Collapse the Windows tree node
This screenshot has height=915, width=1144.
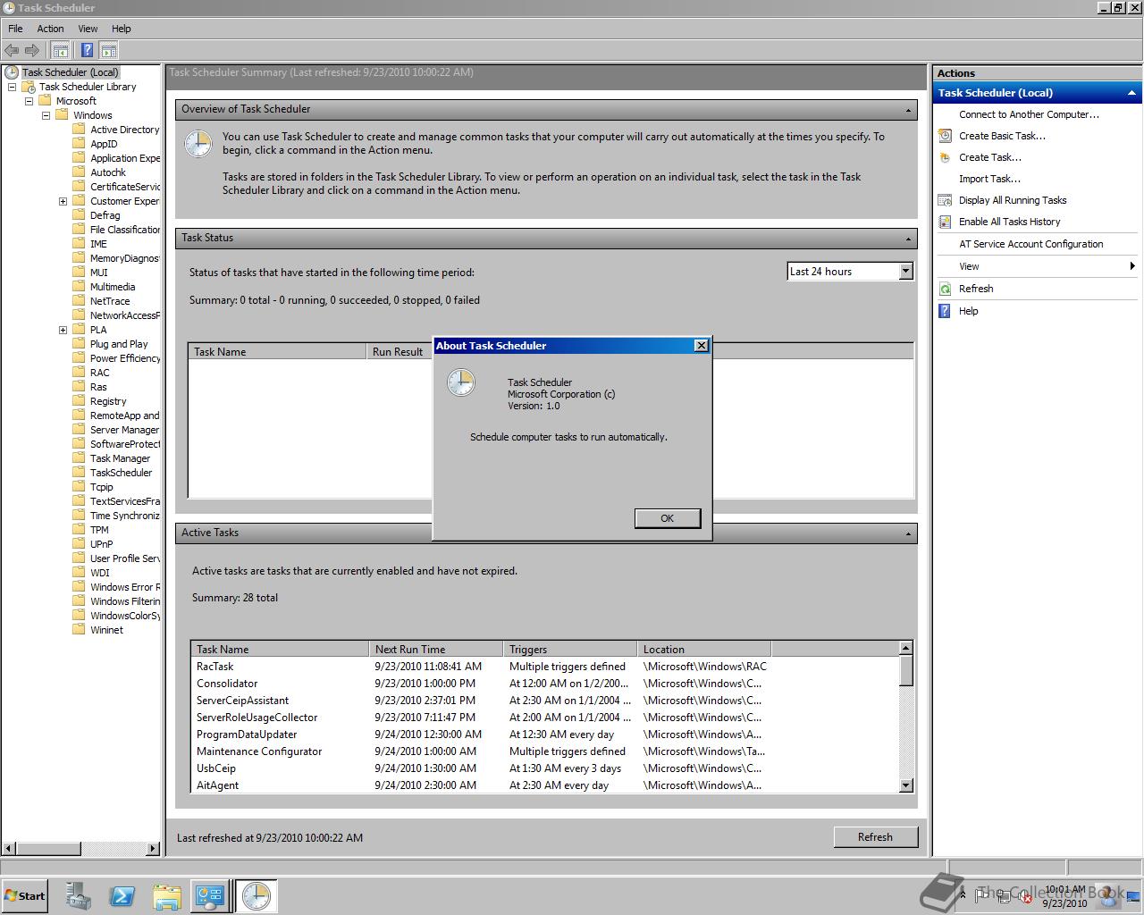click(x=46, y=115)
